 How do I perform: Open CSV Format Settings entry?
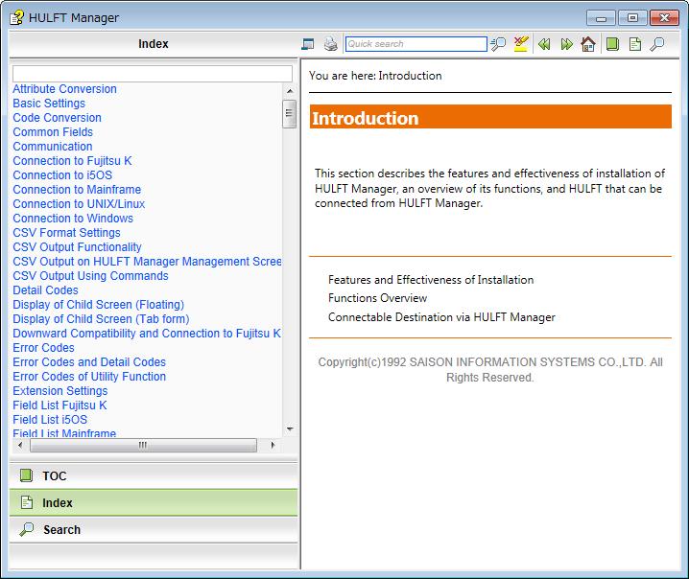click(x=66, y=233)
